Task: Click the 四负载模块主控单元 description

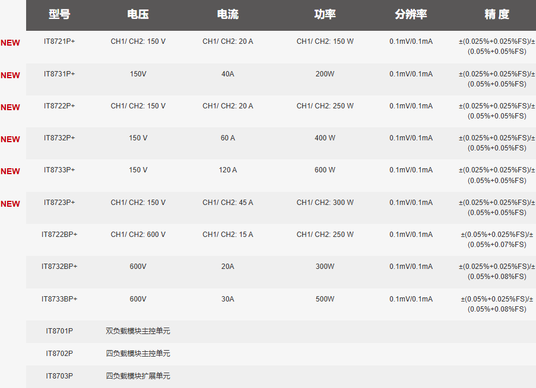Action: tap(138, 354)
